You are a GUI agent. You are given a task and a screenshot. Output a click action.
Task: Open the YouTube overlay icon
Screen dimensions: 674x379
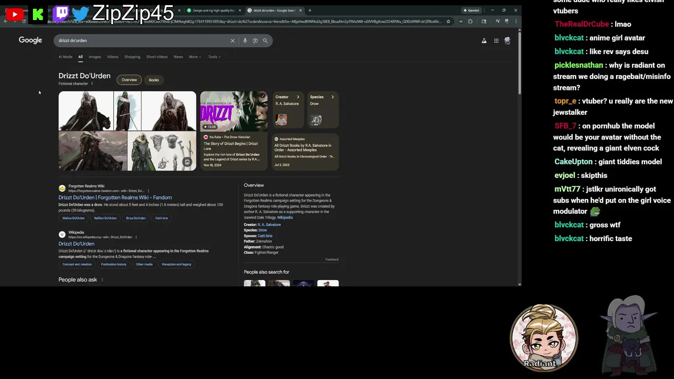coord(14,14)
